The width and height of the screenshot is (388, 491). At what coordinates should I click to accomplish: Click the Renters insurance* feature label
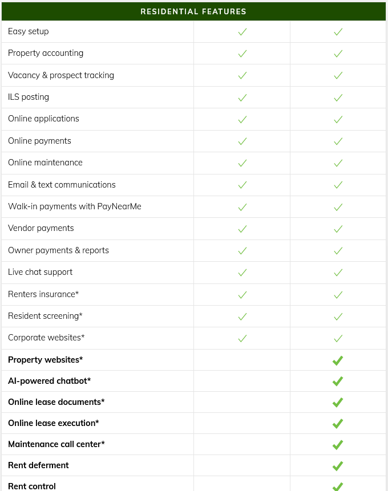coord(43,294)
